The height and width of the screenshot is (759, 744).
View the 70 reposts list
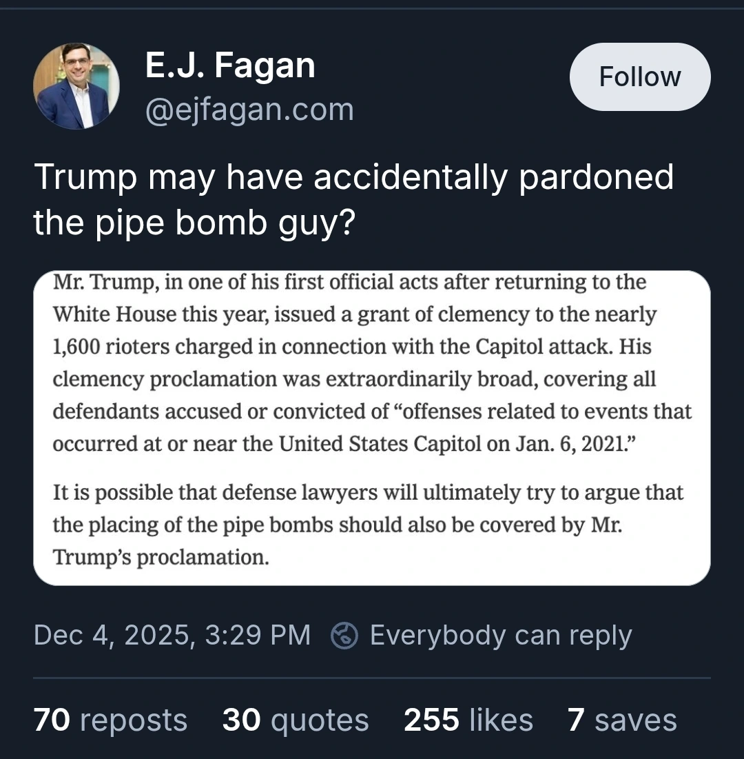110,720
